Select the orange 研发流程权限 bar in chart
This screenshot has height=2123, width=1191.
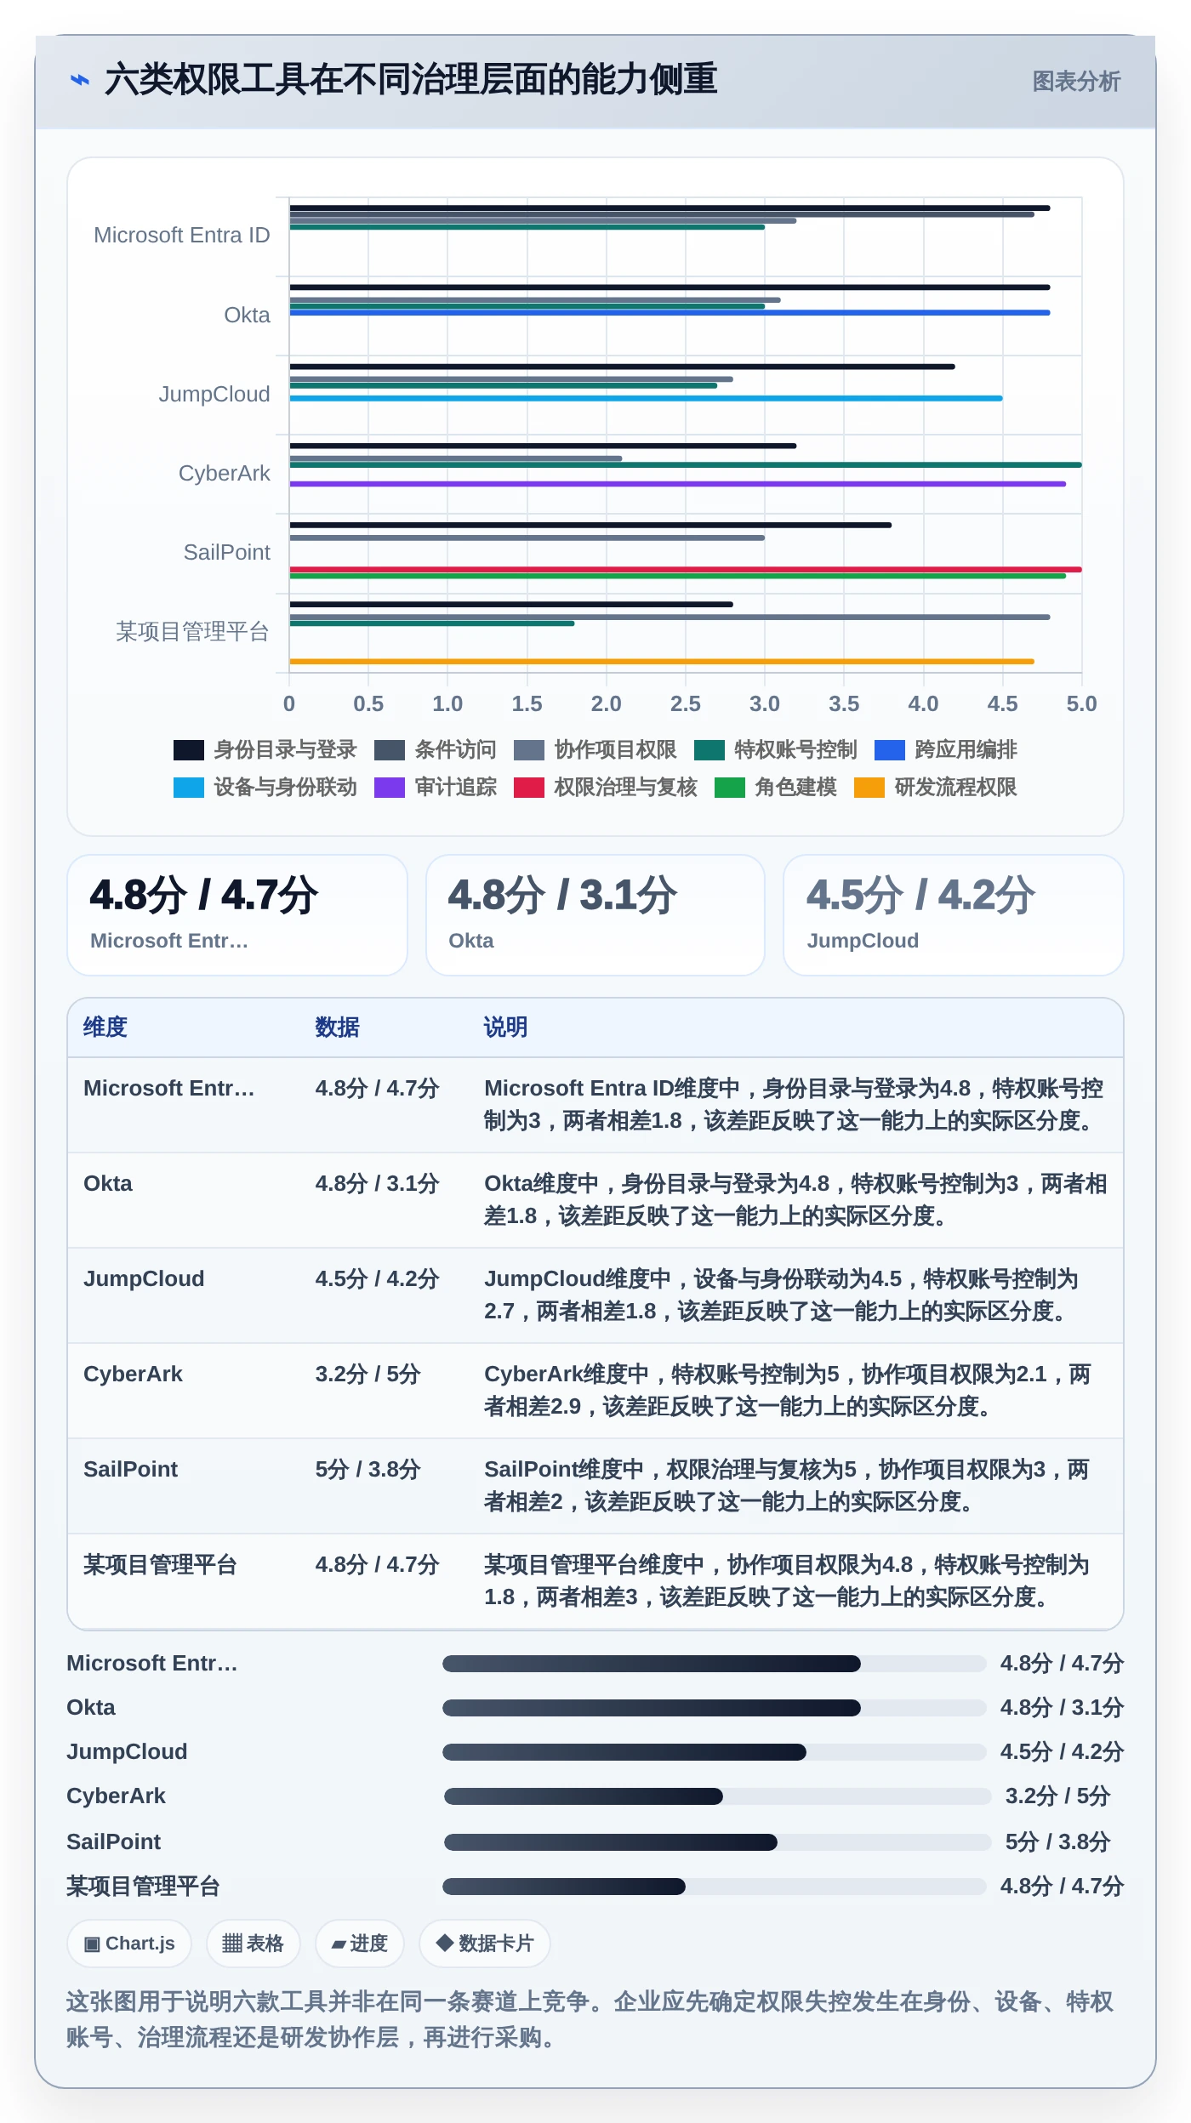click(x=662, y=661)
